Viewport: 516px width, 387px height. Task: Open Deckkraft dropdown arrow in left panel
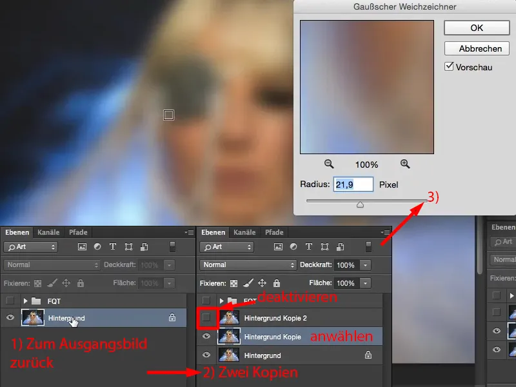click(169, 265)
